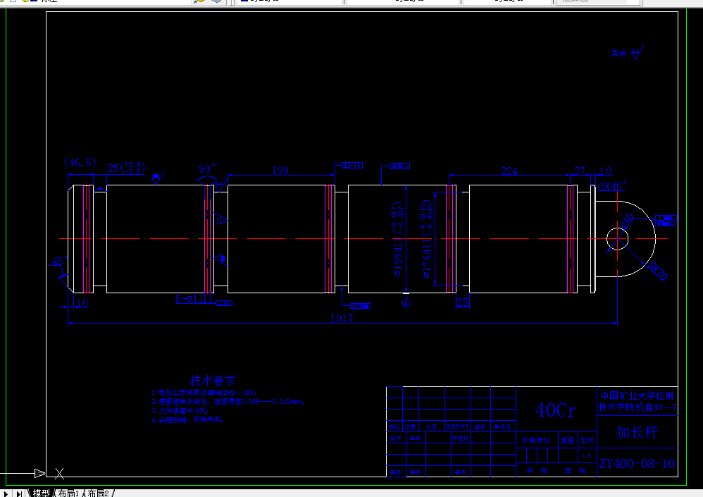This screenshot has height=497, width=703.
Task: Click the datum A circle marker
Action: [406, 303]
